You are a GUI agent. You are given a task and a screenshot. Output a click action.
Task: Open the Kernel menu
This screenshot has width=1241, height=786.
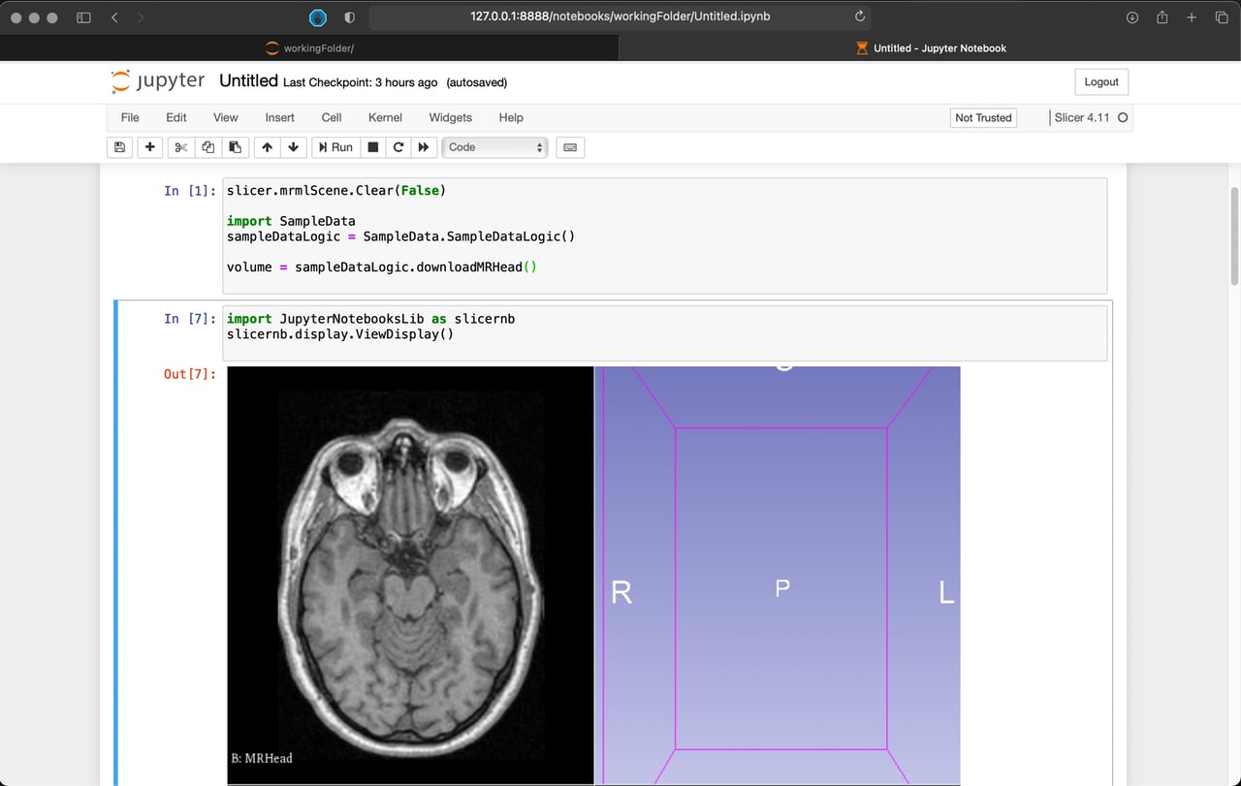385,117
